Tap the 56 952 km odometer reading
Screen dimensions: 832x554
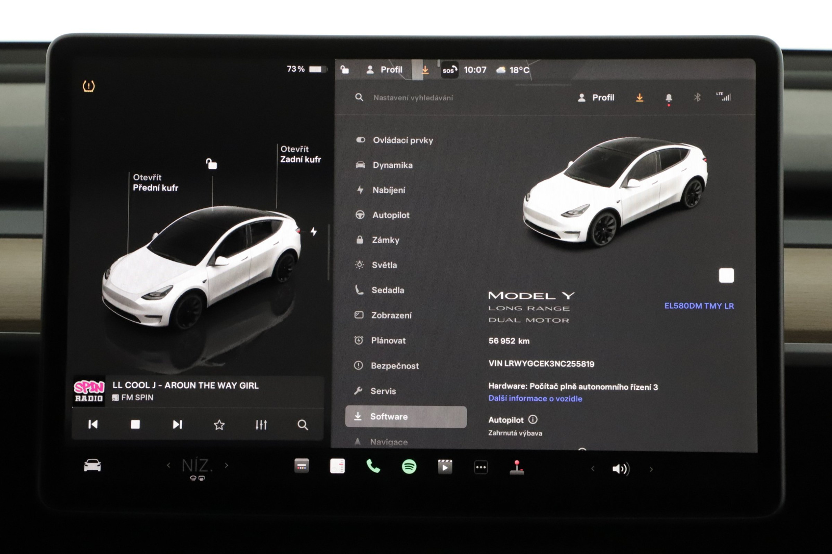click(x=509, y=341)
